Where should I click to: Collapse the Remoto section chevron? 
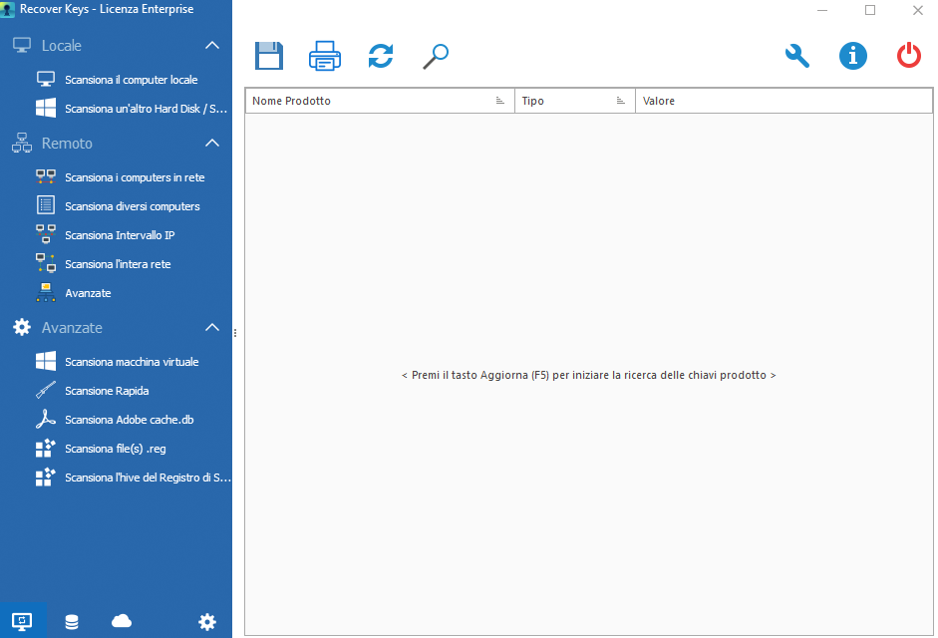pyautogui.click(x=212, y=143)
